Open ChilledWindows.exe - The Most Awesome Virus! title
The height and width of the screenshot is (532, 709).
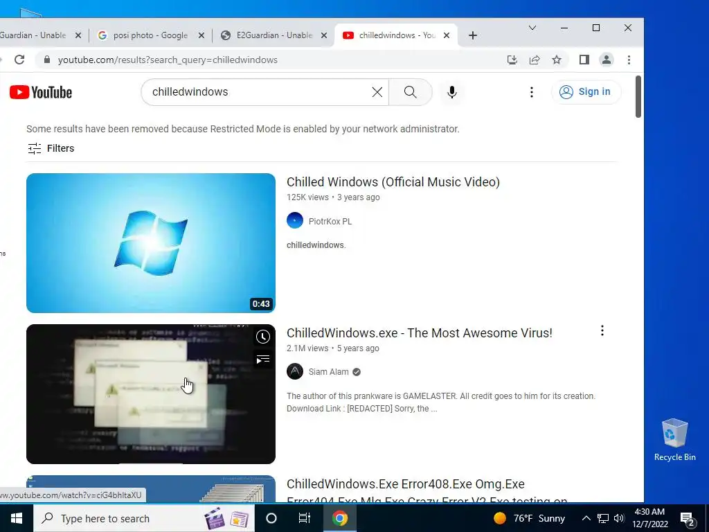click(x=420, y=333)
